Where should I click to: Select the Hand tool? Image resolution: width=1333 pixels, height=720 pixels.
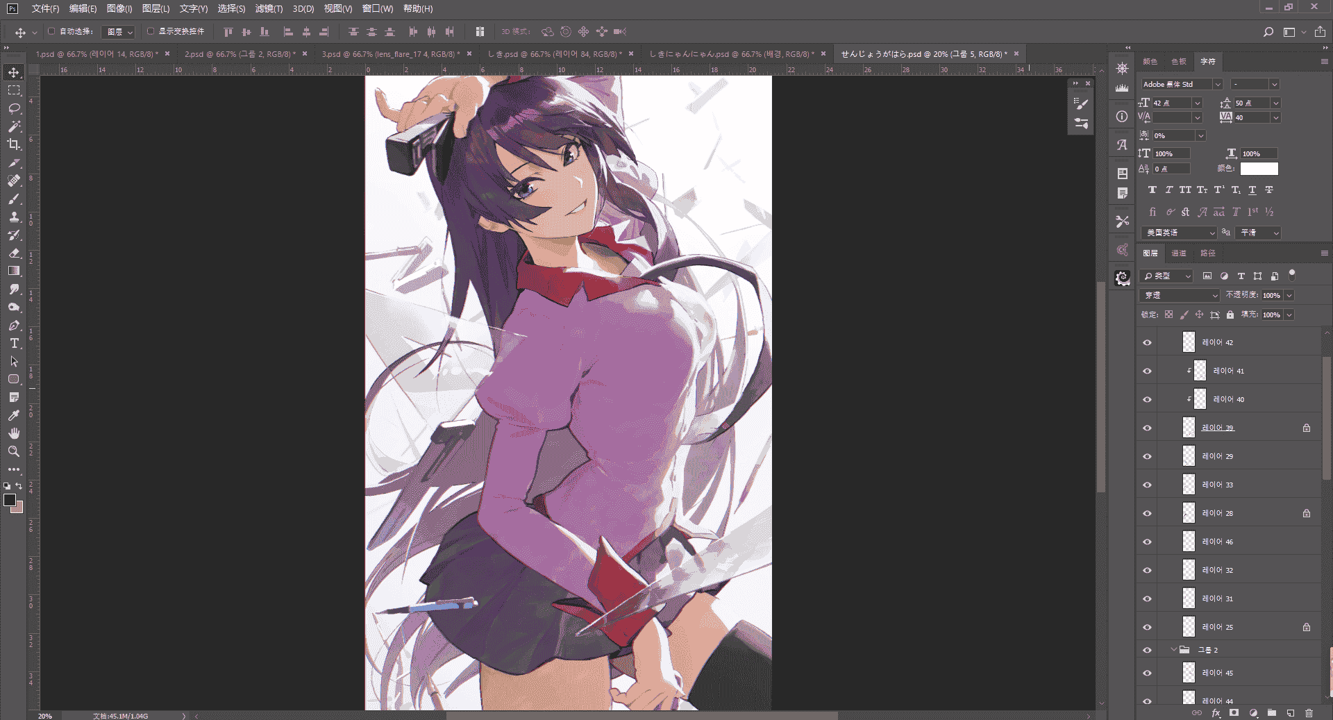14,433
